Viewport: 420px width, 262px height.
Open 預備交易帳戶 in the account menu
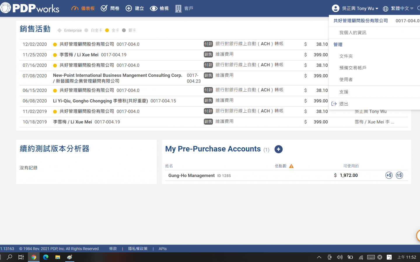pyautogui.click(x=353, y=68)
